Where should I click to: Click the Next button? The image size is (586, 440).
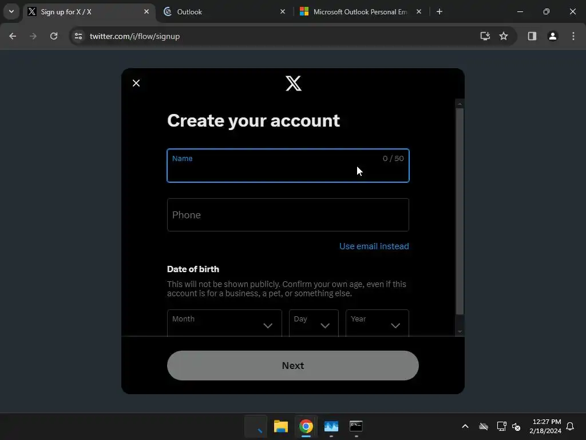point(292,366)
